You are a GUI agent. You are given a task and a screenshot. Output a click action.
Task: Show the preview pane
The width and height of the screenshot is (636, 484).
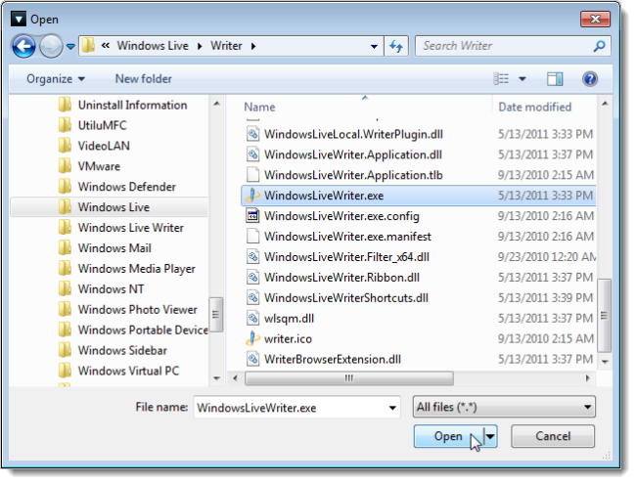555,79
